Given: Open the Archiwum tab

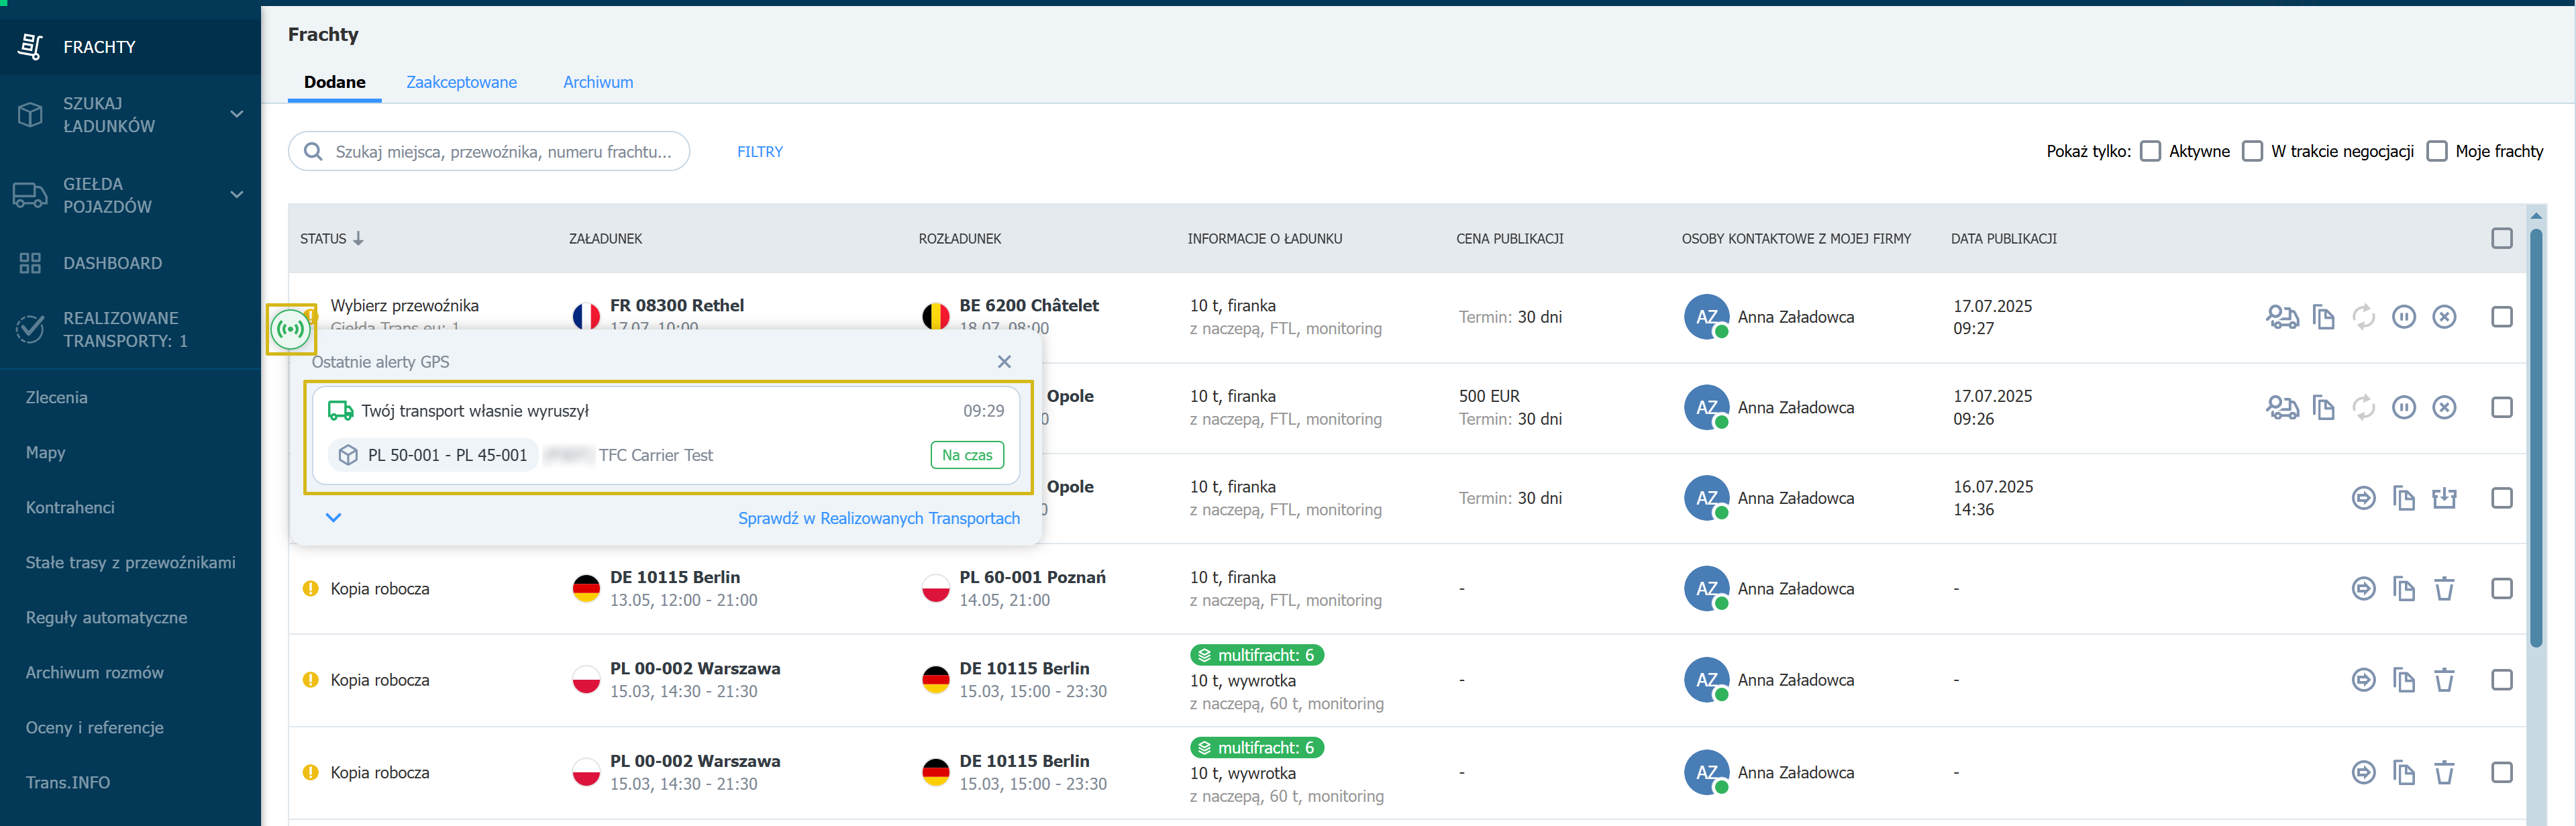Looking at the screenshot, I should pos(598,82).
